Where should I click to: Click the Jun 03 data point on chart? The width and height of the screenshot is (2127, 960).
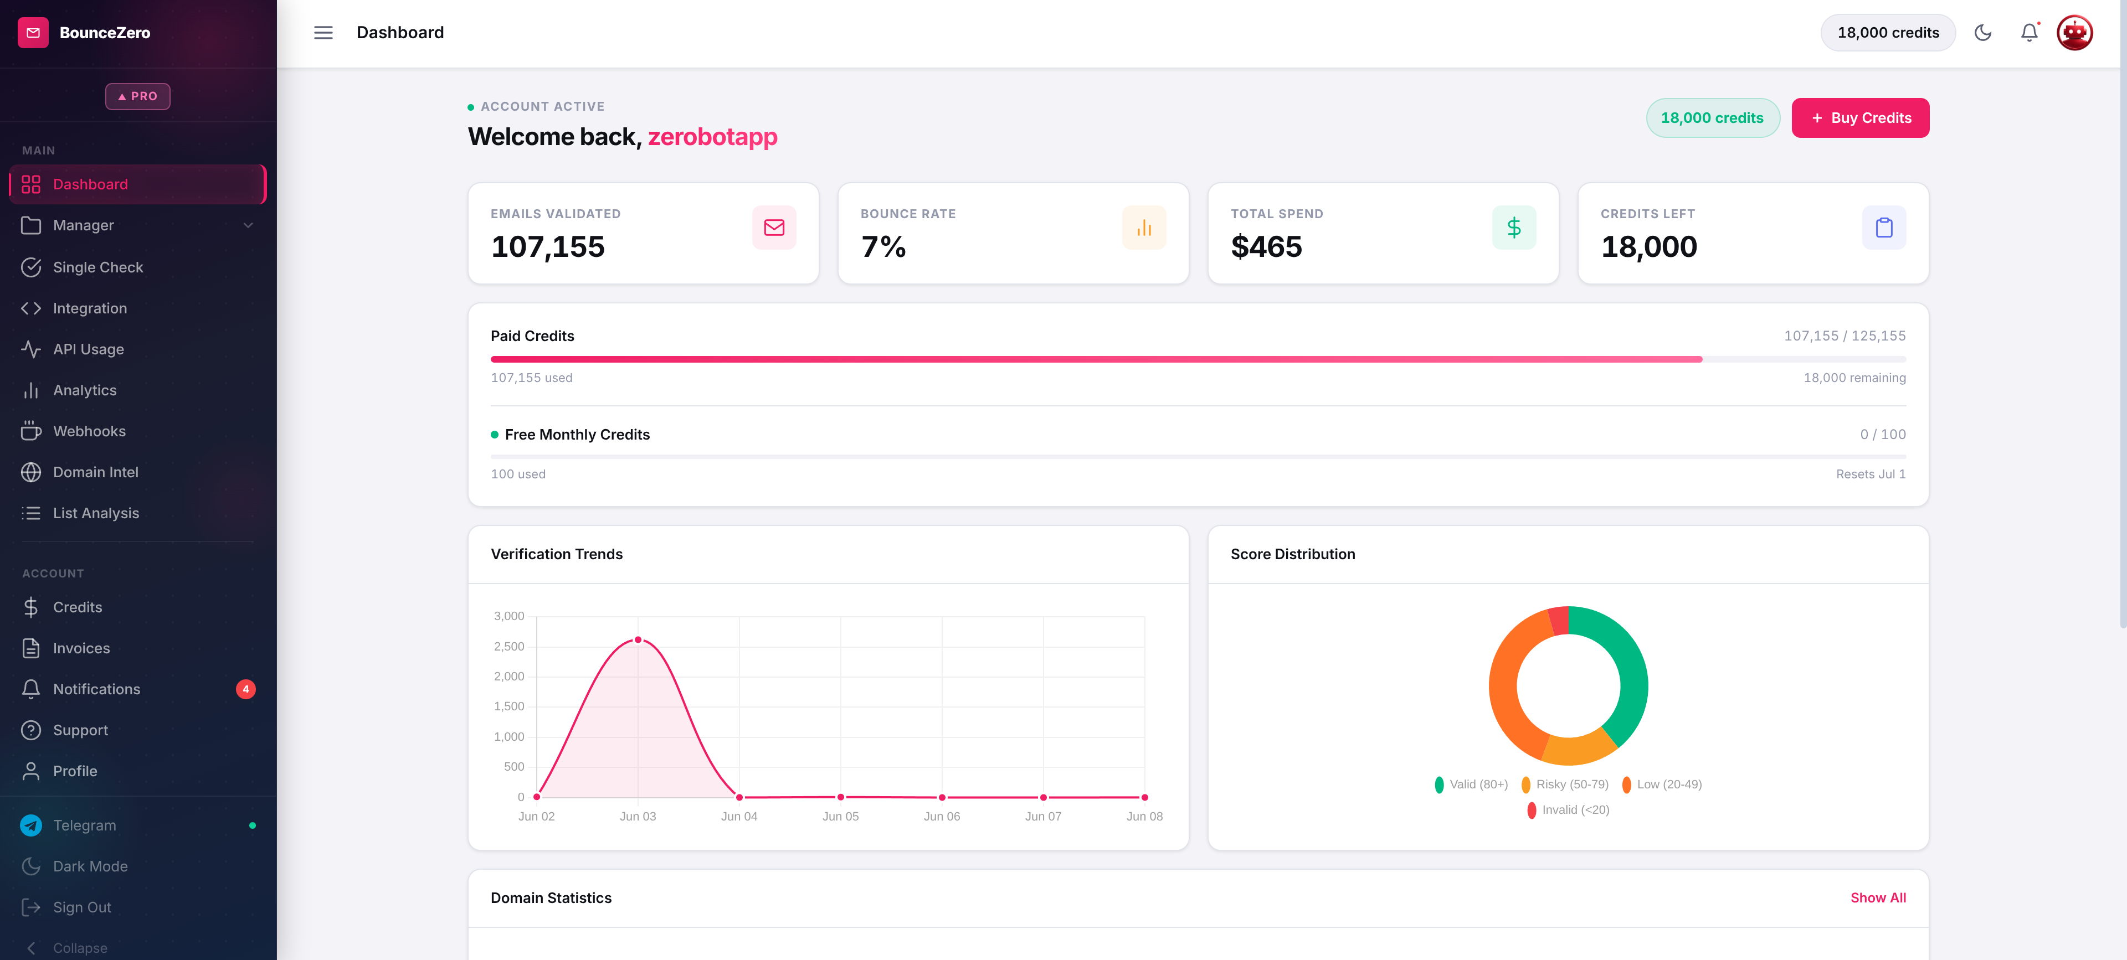(x=638, y=640)
